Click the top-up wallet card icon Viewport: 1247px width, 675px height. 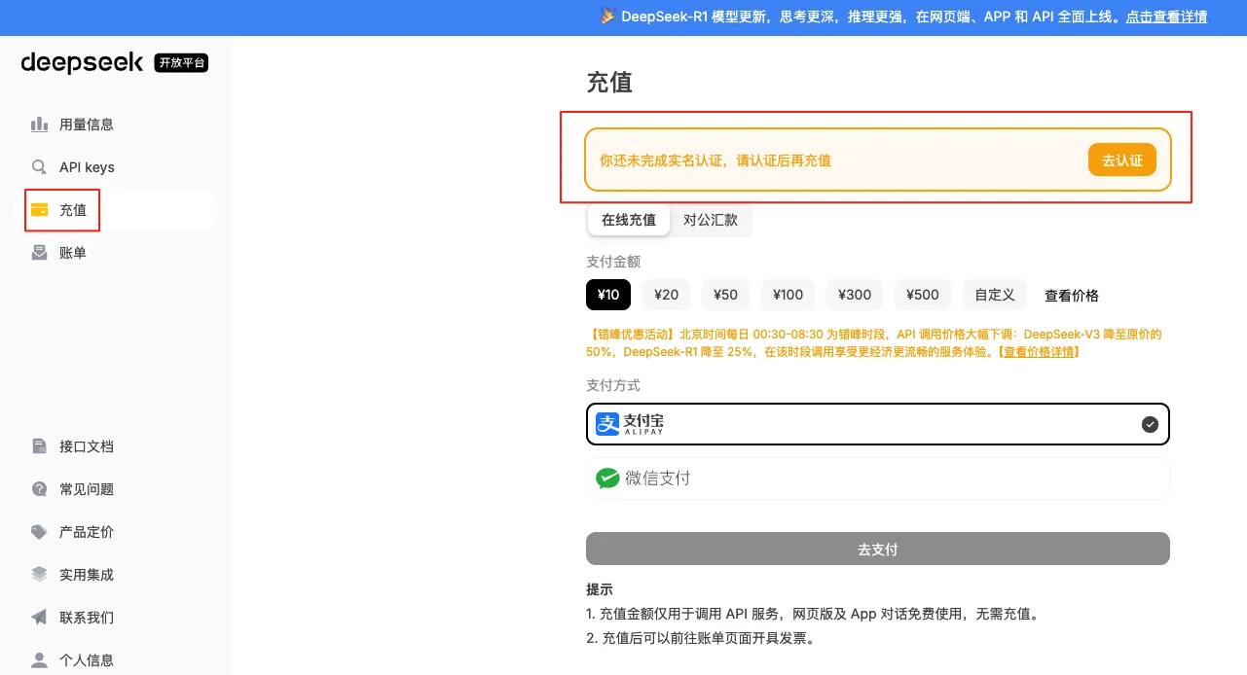click(39, 210)
